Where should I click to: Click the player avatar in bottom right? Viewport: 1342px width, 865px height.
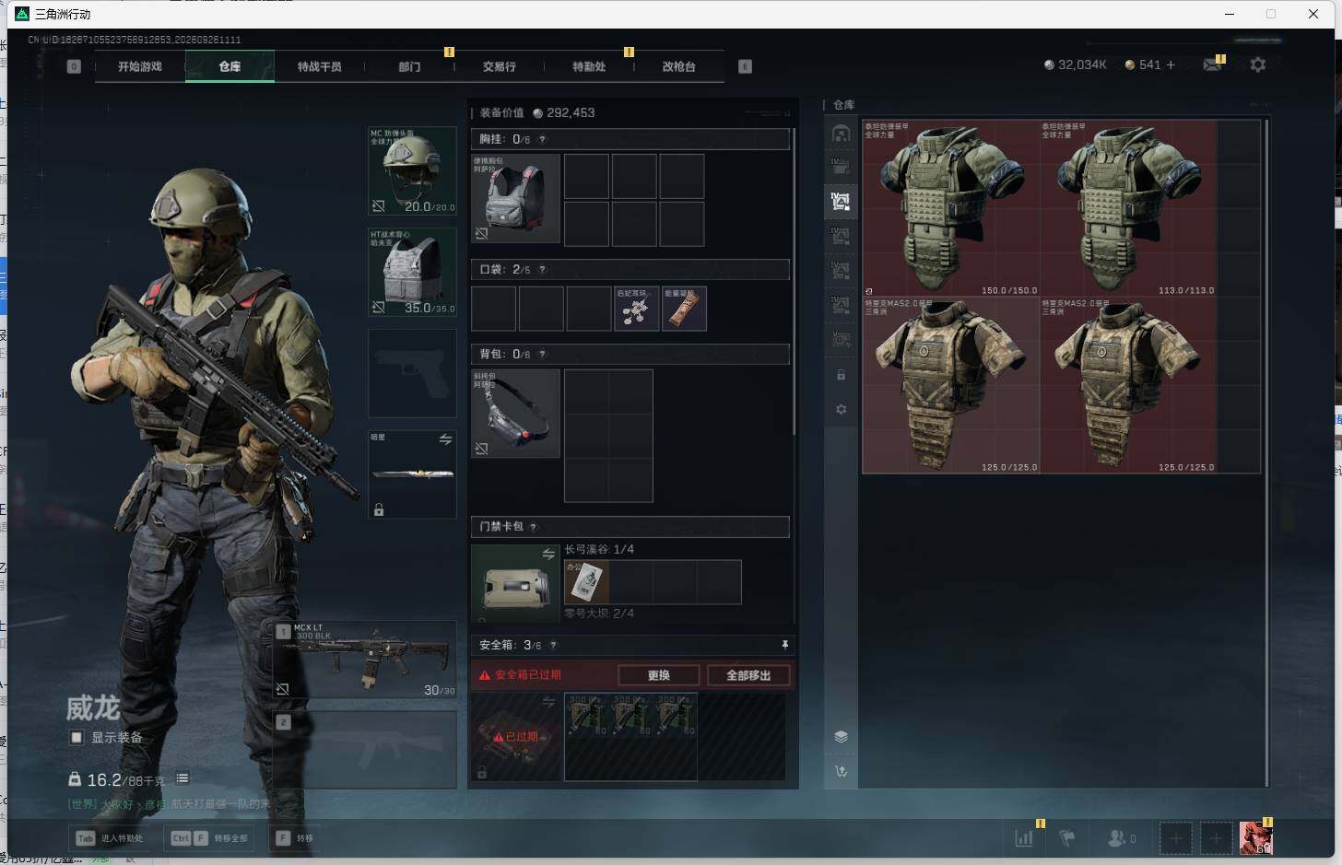(1255, 837)
